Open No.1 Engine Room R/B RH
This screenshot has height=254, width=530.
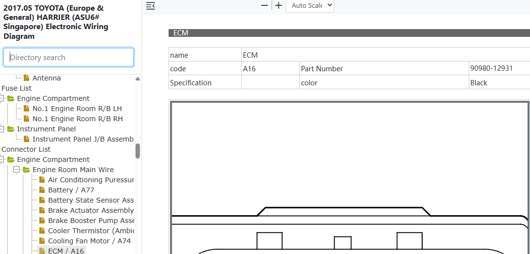[77, 119]
